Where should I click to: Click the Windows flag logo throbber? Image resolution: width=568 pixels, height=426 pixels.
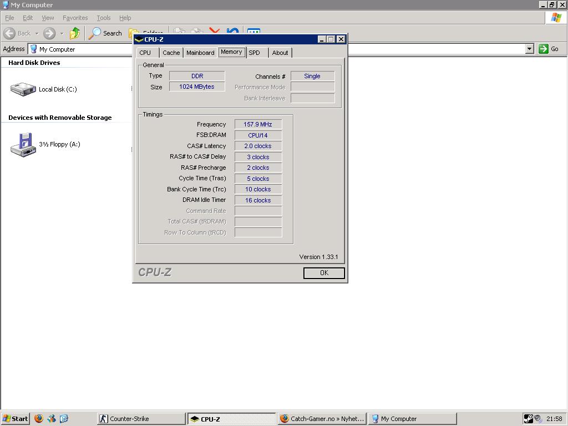point(556,17)
